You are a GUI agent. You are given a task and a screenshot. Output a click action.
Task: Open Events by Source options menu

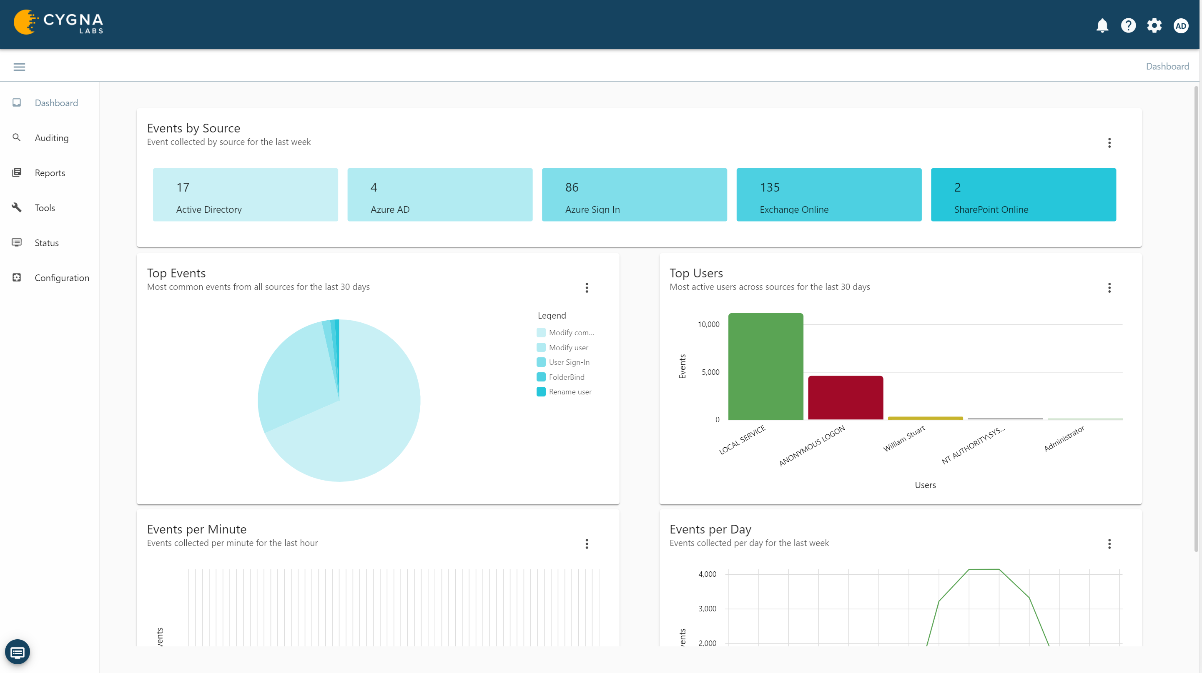click(1109, 142)
